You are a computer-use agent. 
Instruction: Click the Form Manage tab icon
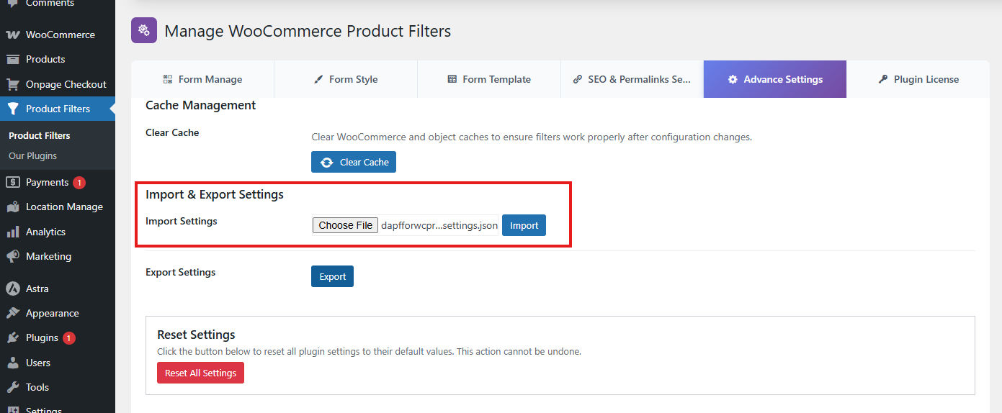[168, 79]
